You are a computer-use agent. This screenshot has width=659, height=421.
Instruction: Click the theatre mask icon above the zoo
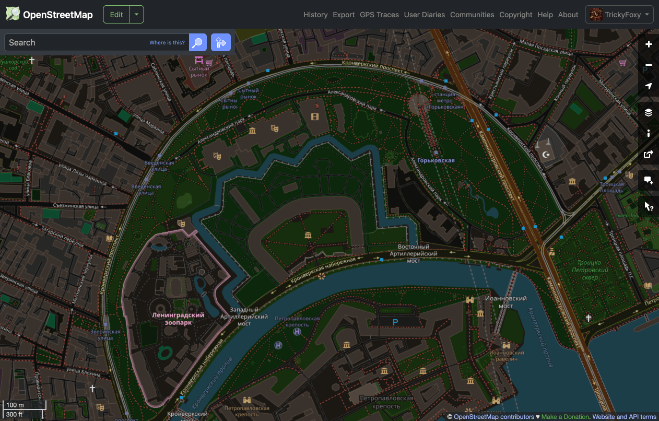[x=182, y=224]
